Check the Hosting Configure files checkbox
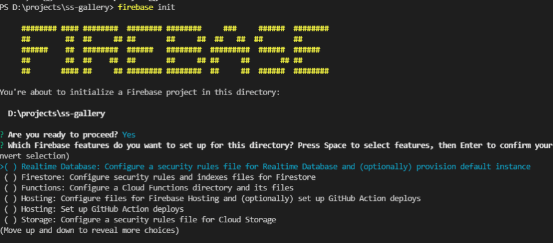 click(11, 199)
